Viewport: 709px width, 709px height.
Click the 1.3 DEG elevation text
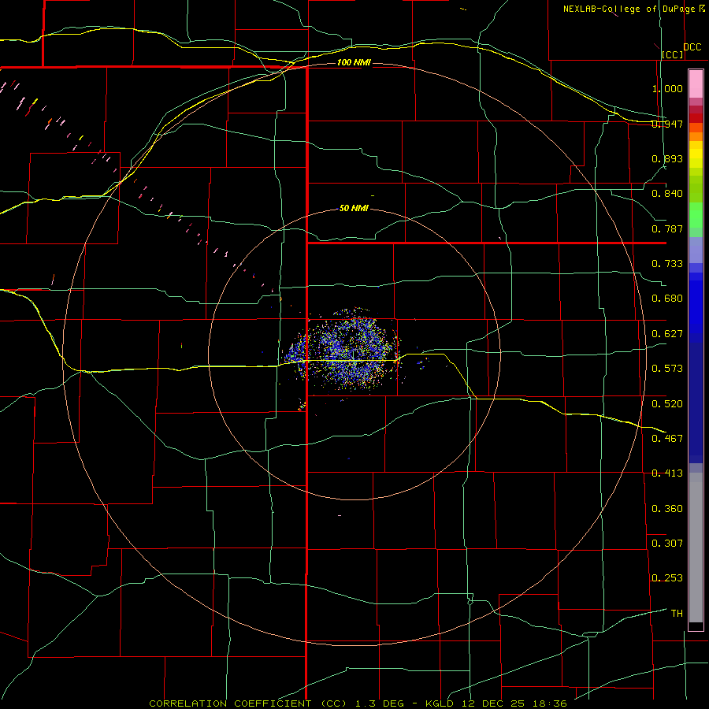coord(380,703)
